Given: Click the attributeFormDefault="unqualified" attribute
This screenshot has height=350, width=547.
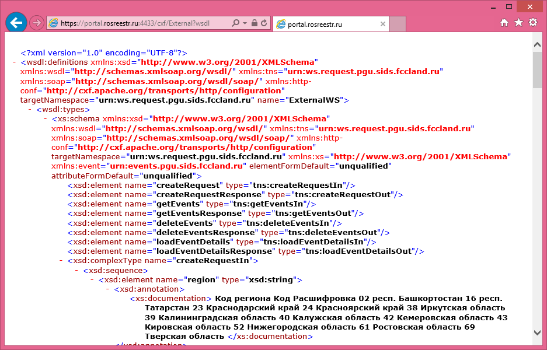Looking at the screenshot, I should [124, 176].
